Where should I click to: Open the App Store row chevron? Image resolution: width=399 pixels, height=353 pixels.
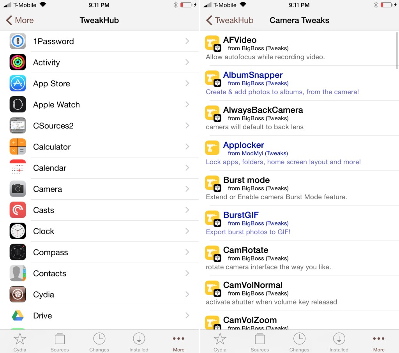point(187,83)
